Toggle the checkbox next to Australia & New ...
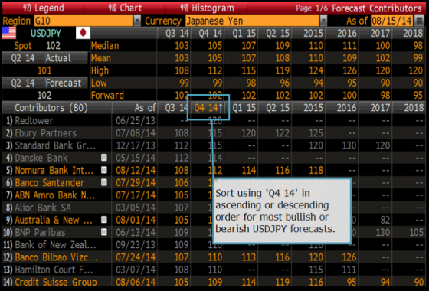This screenshot has height=291, width=429. point(104,220)
